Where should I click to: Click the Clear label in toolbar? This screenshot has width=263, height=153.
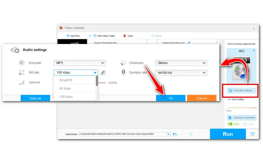click(130, 36)
